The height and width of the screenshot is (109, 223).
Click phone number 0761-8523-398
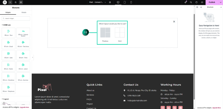134,96
